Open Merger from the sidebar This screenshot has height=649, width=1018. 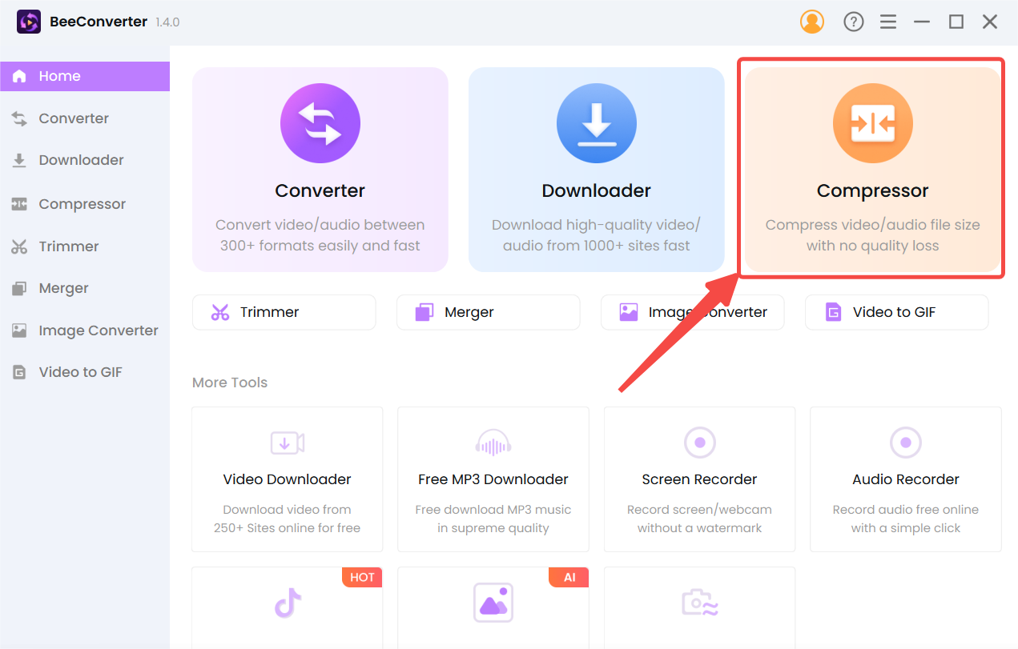click(85, 288)
